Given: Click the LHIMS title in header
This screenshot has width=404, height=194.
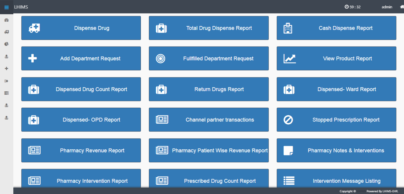Looking at the screenshot, I should pyautogui.click(x=21, y=7).
